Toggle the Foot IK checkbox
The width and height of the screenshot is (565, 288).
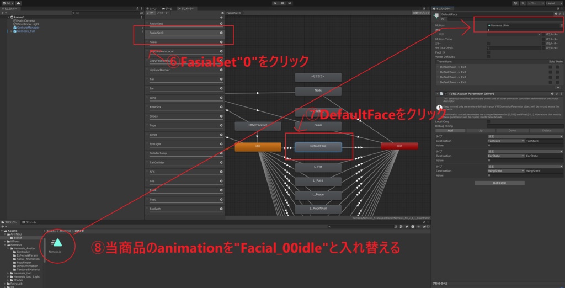[489, 52]
